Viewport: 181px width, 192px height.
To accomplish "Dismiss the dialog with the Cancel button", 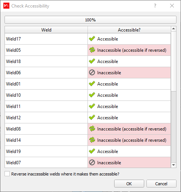I will point(161,184).
